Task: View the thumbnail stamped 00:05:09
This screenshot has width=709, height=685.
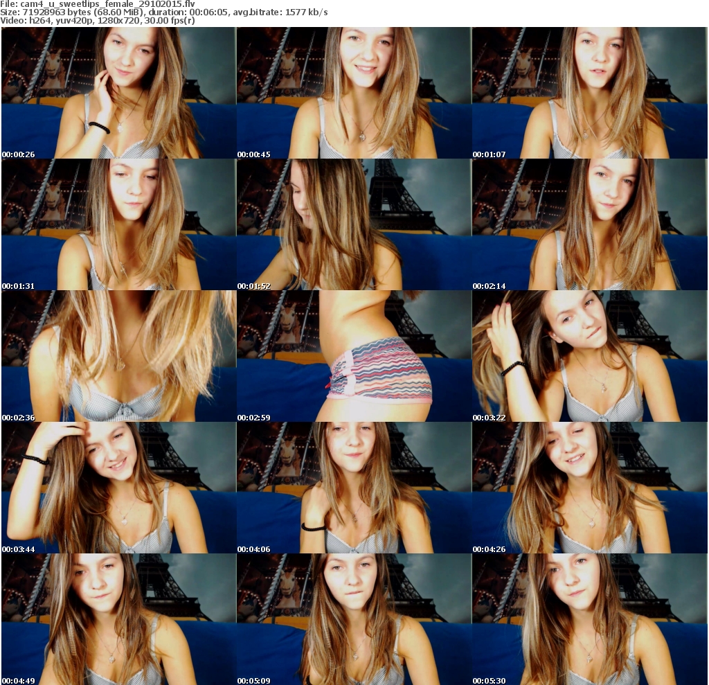Action: point(354,619)
